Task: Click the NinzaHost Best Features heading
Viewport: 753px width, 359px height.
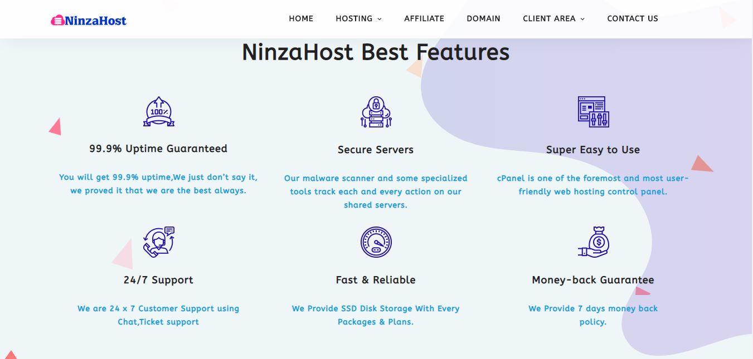Action: click(x=376, y=52)
